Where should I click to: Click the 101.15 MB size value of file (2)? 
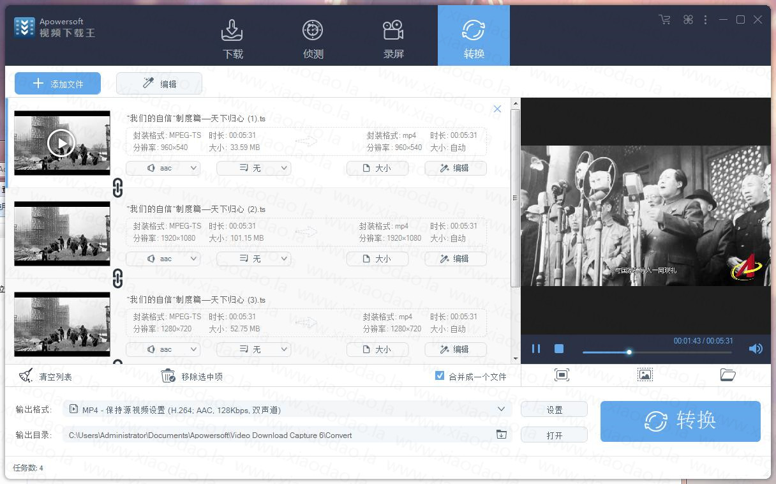[246, 238]
